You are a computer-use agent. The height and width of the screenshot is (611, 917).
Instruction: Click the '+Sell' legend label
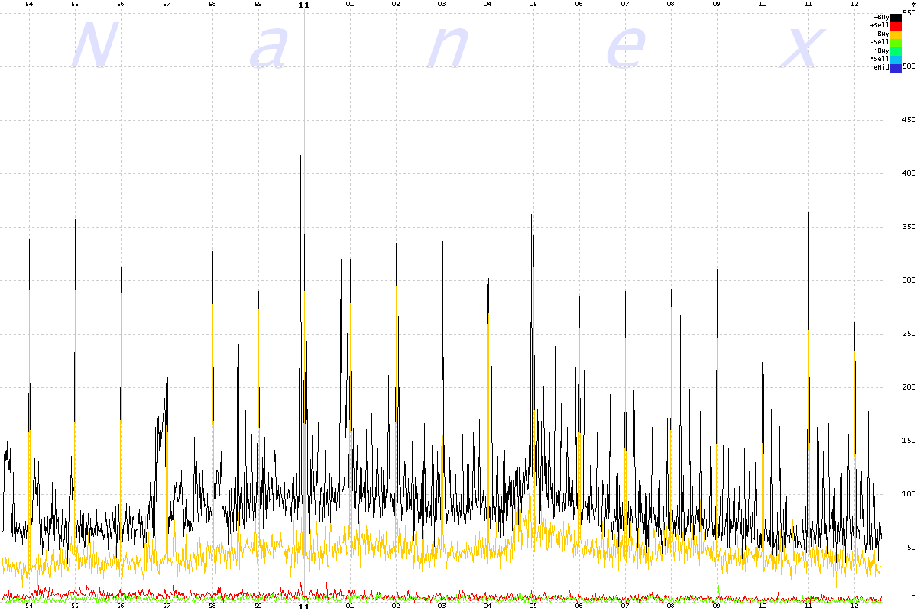[x=880, y=25]
